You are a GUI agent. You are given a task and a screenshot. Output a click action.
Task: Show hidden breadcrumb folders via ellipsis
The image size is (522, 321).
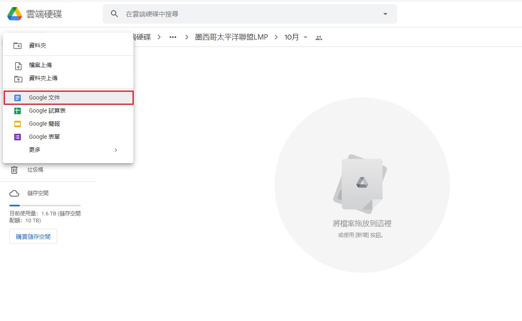(173, 37)
